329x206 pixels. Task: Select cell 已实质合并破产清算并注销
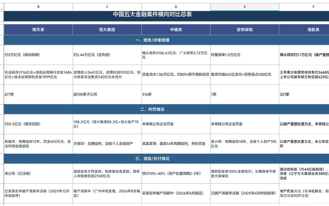coord(38,193)
